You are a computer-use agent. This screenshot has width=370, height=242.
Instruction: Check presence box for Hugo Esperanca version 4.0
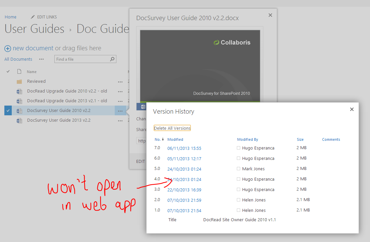(239, 179)
